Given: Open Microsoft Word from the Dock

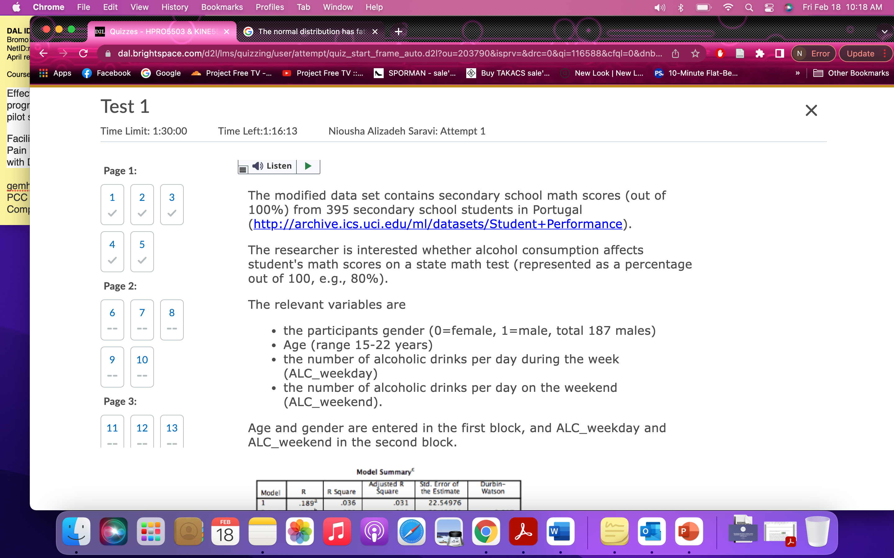Looking at the screenshot, I should [x=561, y=531].
